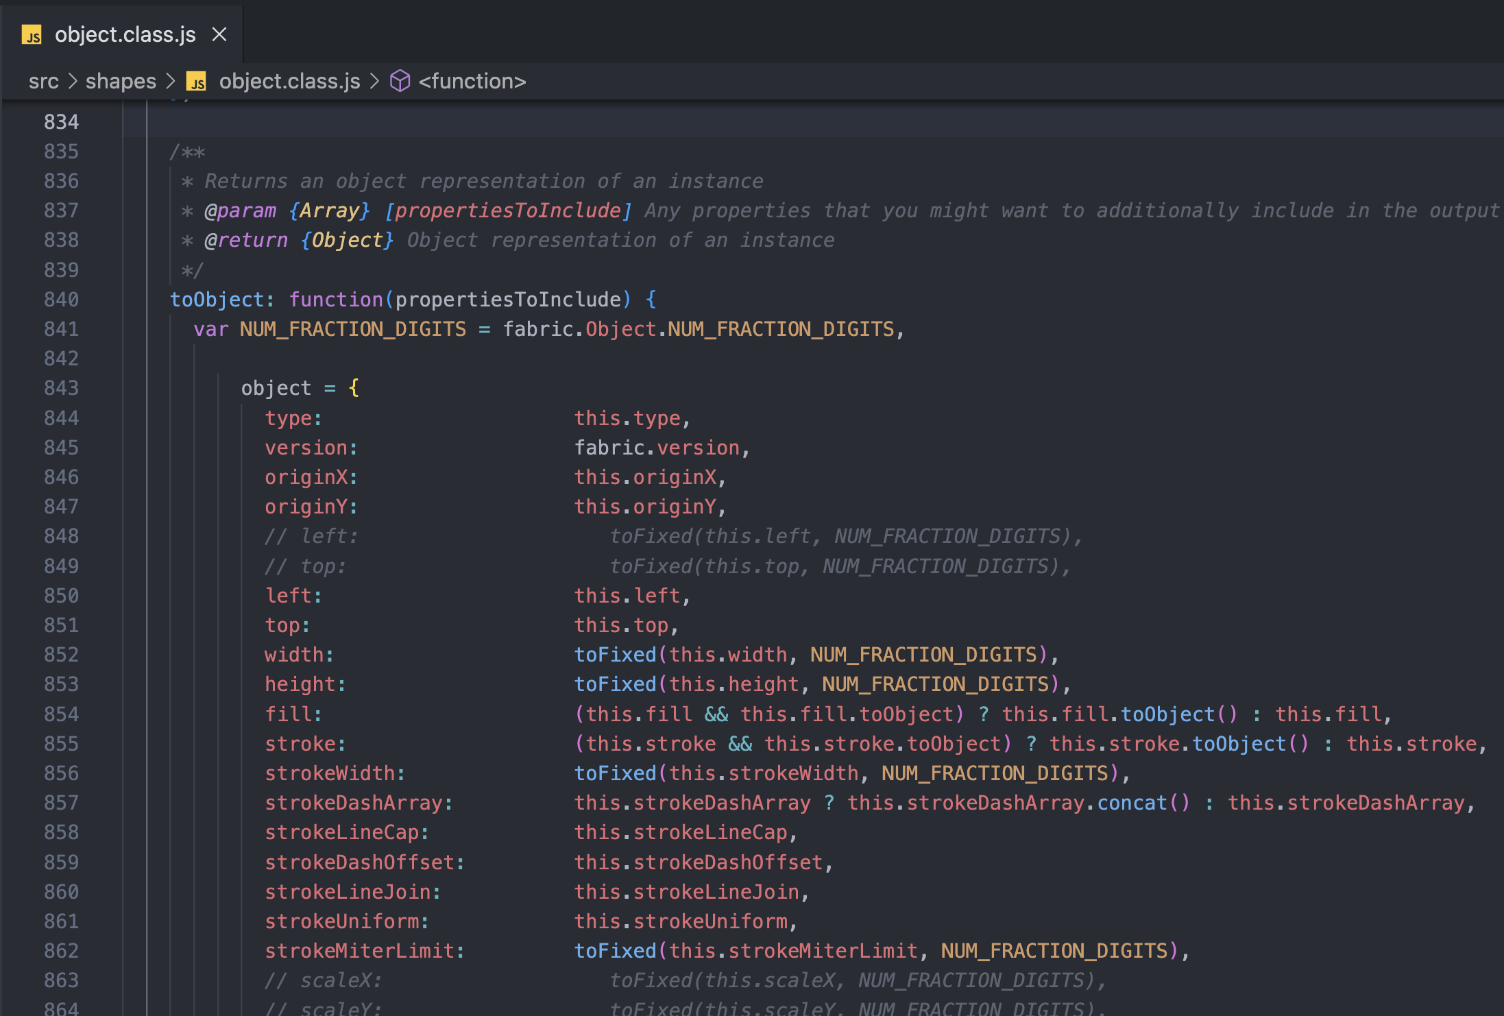Screen dimensions: 1504x1016
Task: Open the shapes breadcrumb entry
Action: click(x=121, y=81)
